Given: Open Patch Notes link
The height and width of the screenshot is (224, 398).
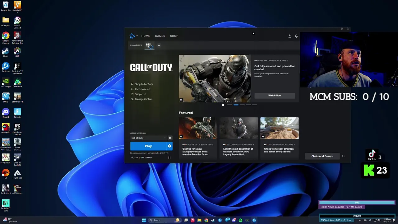Looking at the screenshot, I should (141, 89).
